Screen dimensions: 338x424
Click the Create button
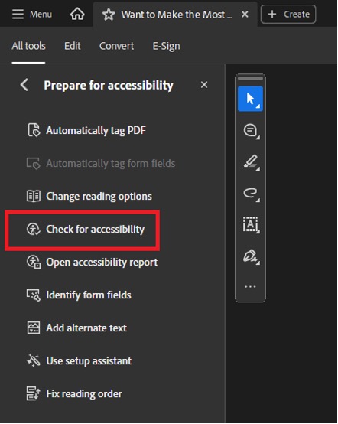288,14
